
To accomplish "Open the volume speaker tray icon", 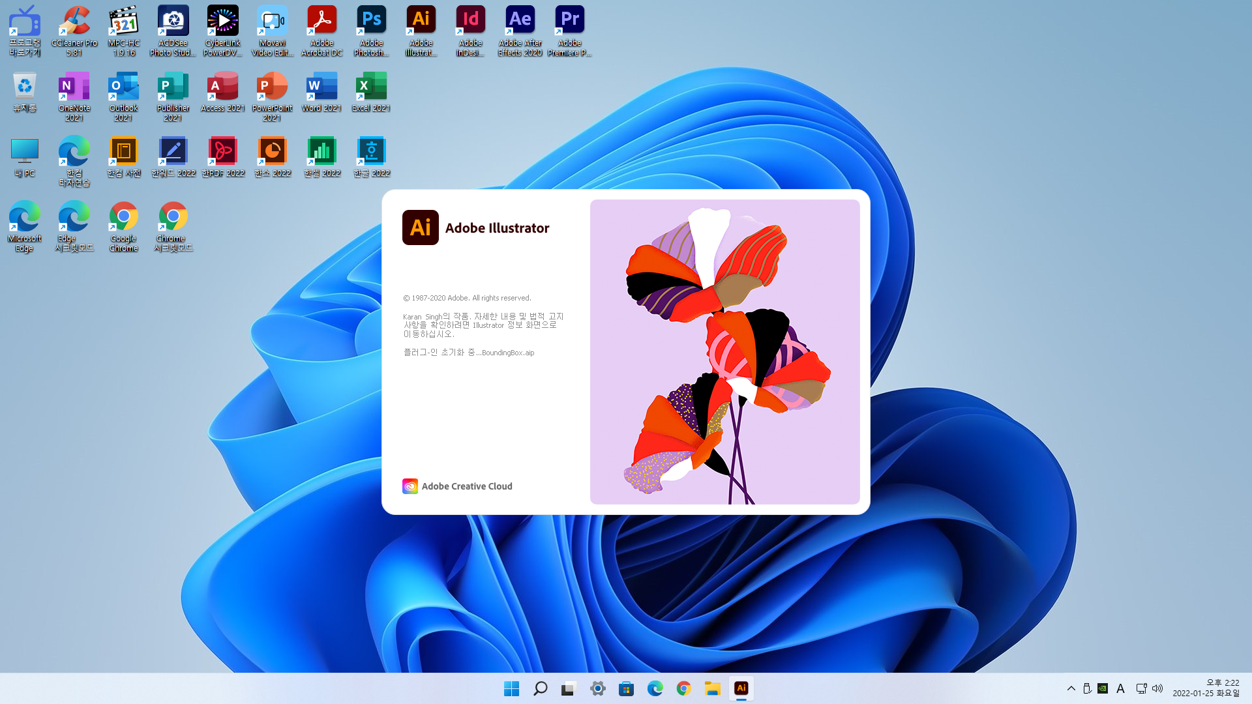I will coord(1157,688).
